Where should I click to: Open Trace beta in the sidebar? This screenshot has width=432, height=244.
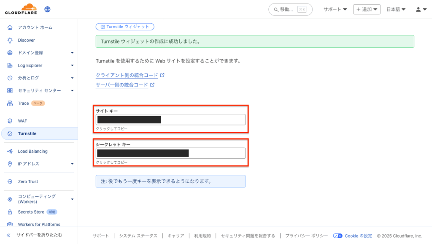[x=24, y=103]
